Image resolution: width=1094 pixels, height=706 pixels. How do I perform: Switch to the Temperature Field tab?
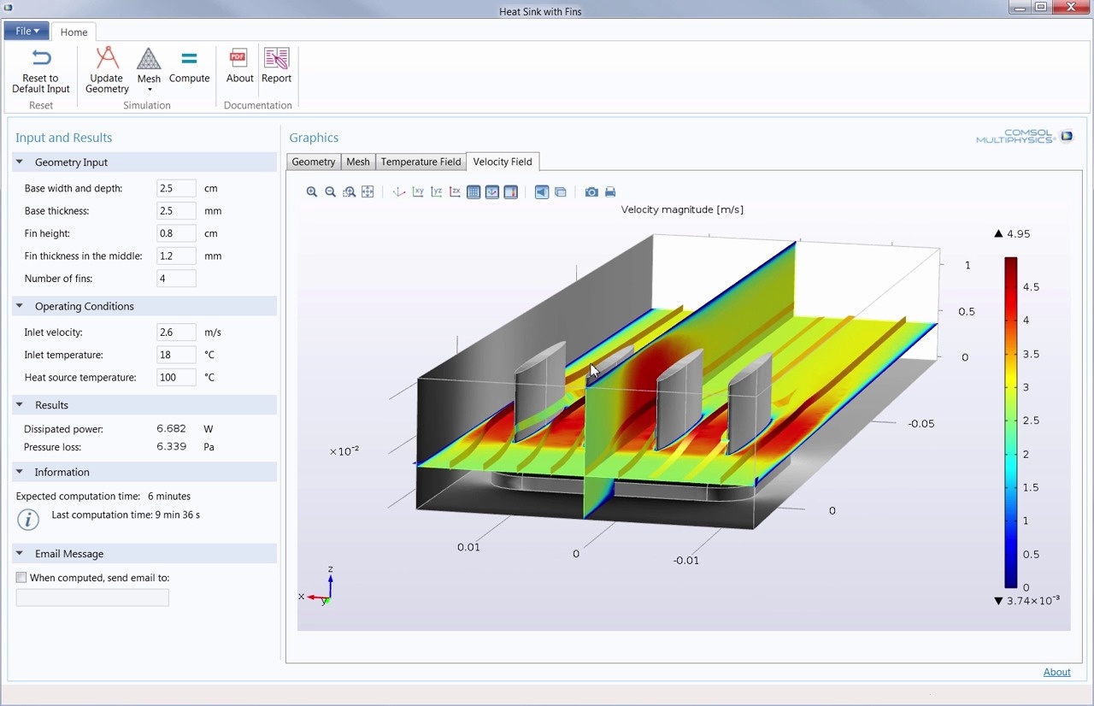(x=421, y=162)
